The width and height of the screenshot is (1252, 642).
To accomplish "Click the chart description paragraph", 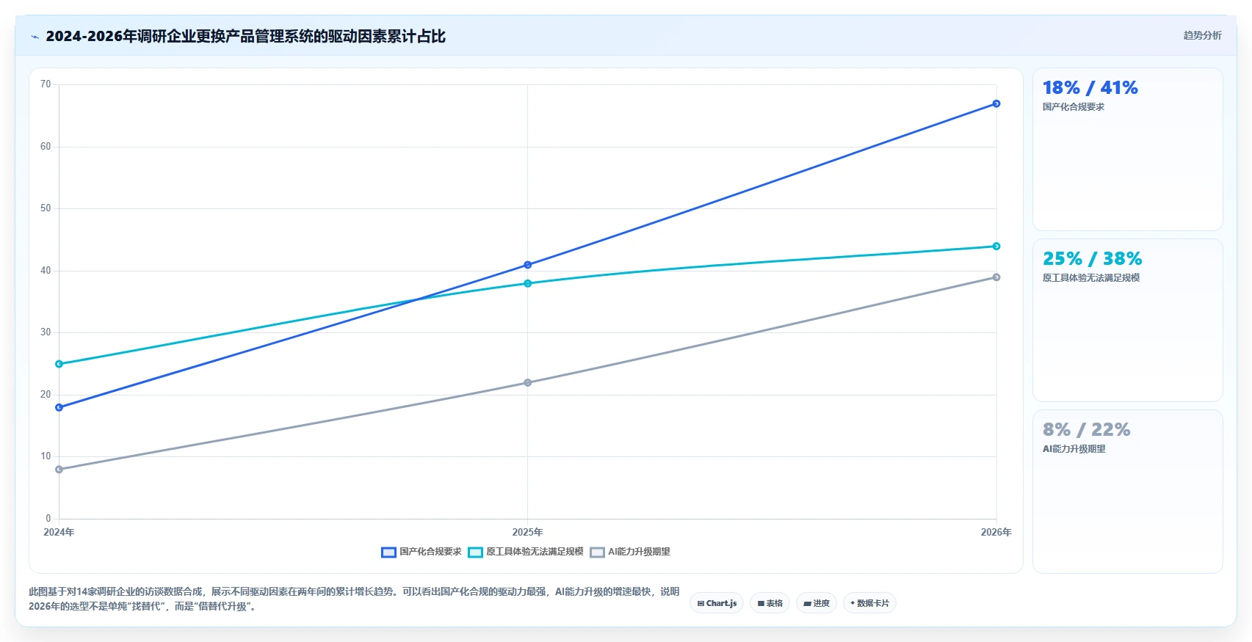I will [354, 599].
